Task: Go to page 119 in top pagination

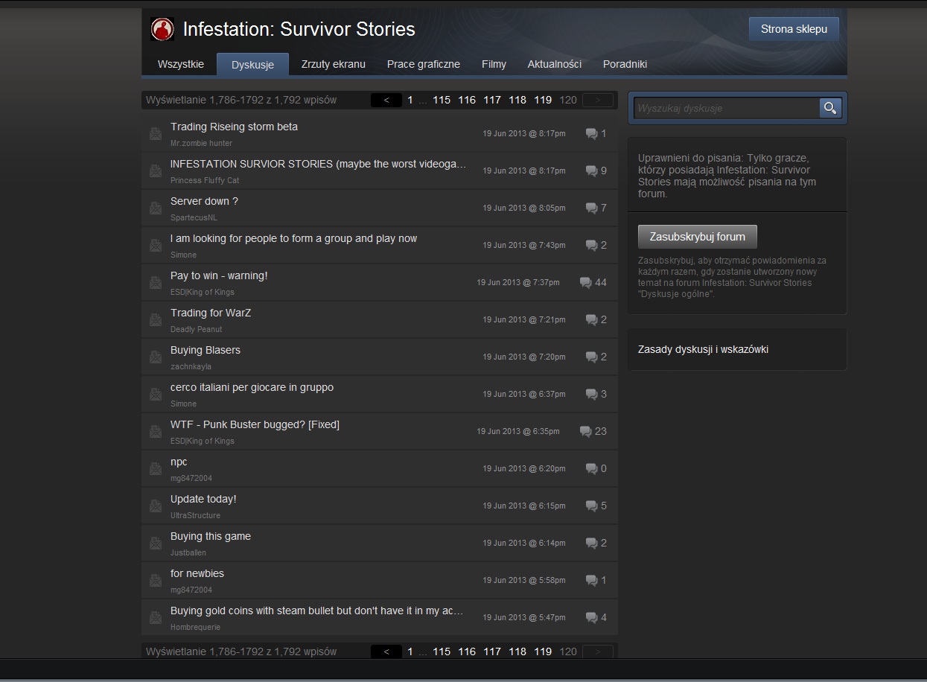Action: [543, 100]
